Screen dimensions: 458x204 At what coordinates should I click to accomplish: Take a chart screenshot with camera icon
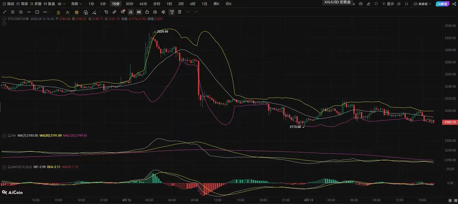[x=361, y=4]
